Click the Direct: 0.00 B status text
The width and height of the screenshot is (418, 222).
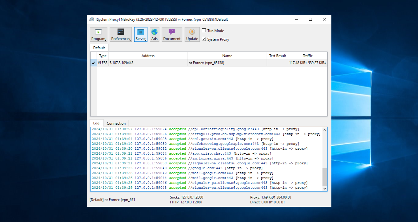click(x=267, y=202)
